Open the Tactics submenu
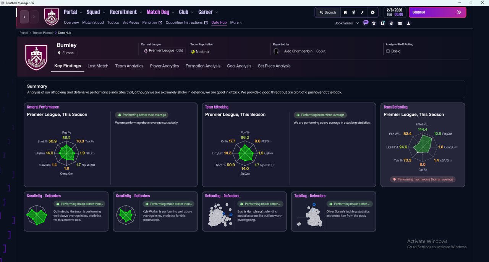Viewport: 489px width, 262px height. tap(113, 22)
